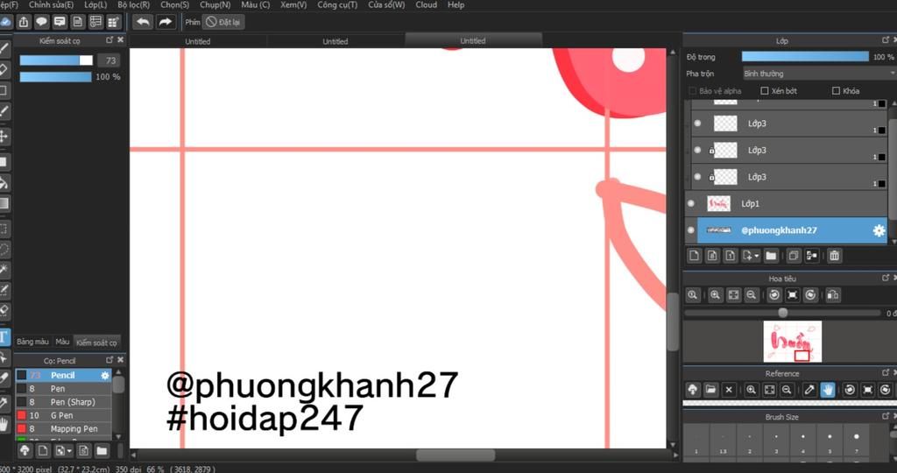Click the brush folder icon below brush list
897x473 pixels.
(x=102, y=451)
